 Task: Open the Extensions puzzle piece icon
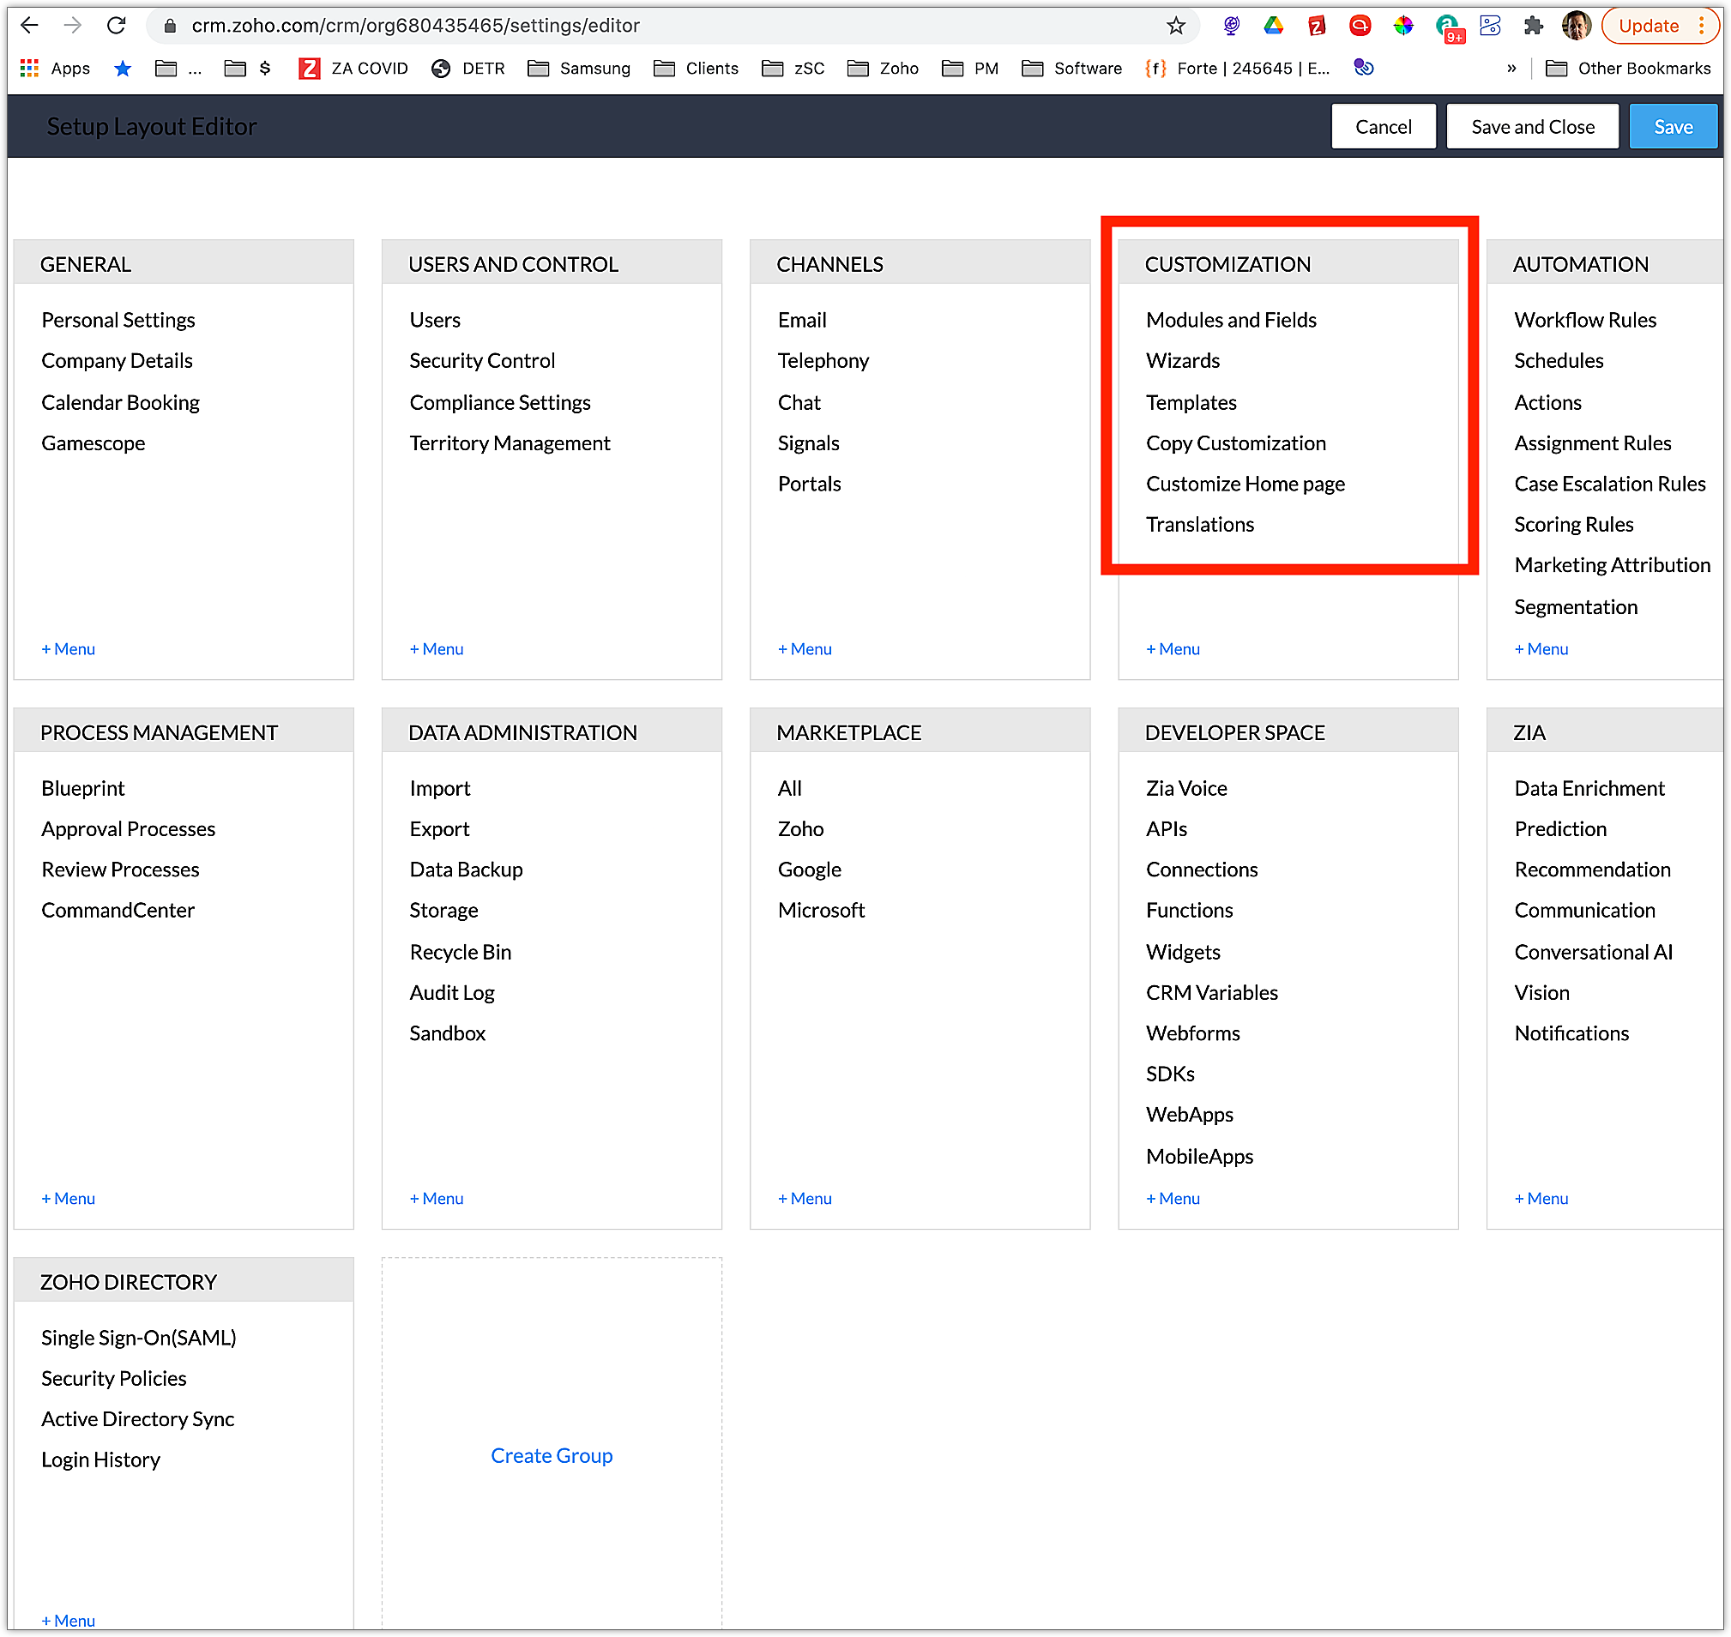(1533, 26)
